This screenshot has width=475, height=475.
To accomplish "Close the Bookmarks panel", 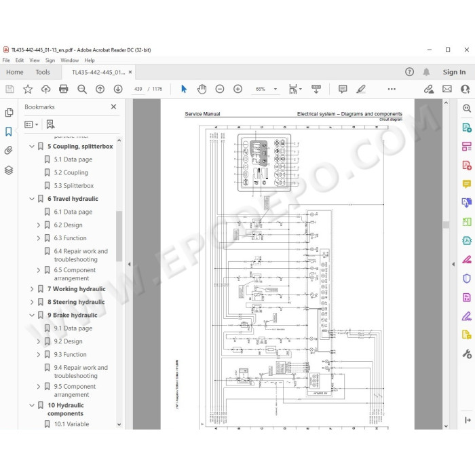I will [113, 107].
